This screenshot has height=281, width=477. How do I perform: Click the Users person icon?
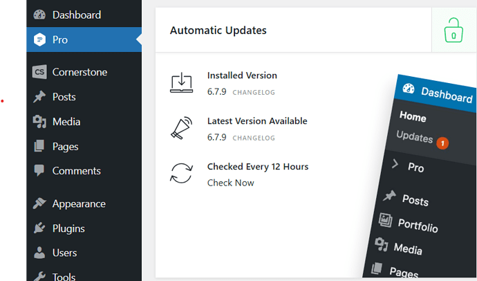(39, 253)
